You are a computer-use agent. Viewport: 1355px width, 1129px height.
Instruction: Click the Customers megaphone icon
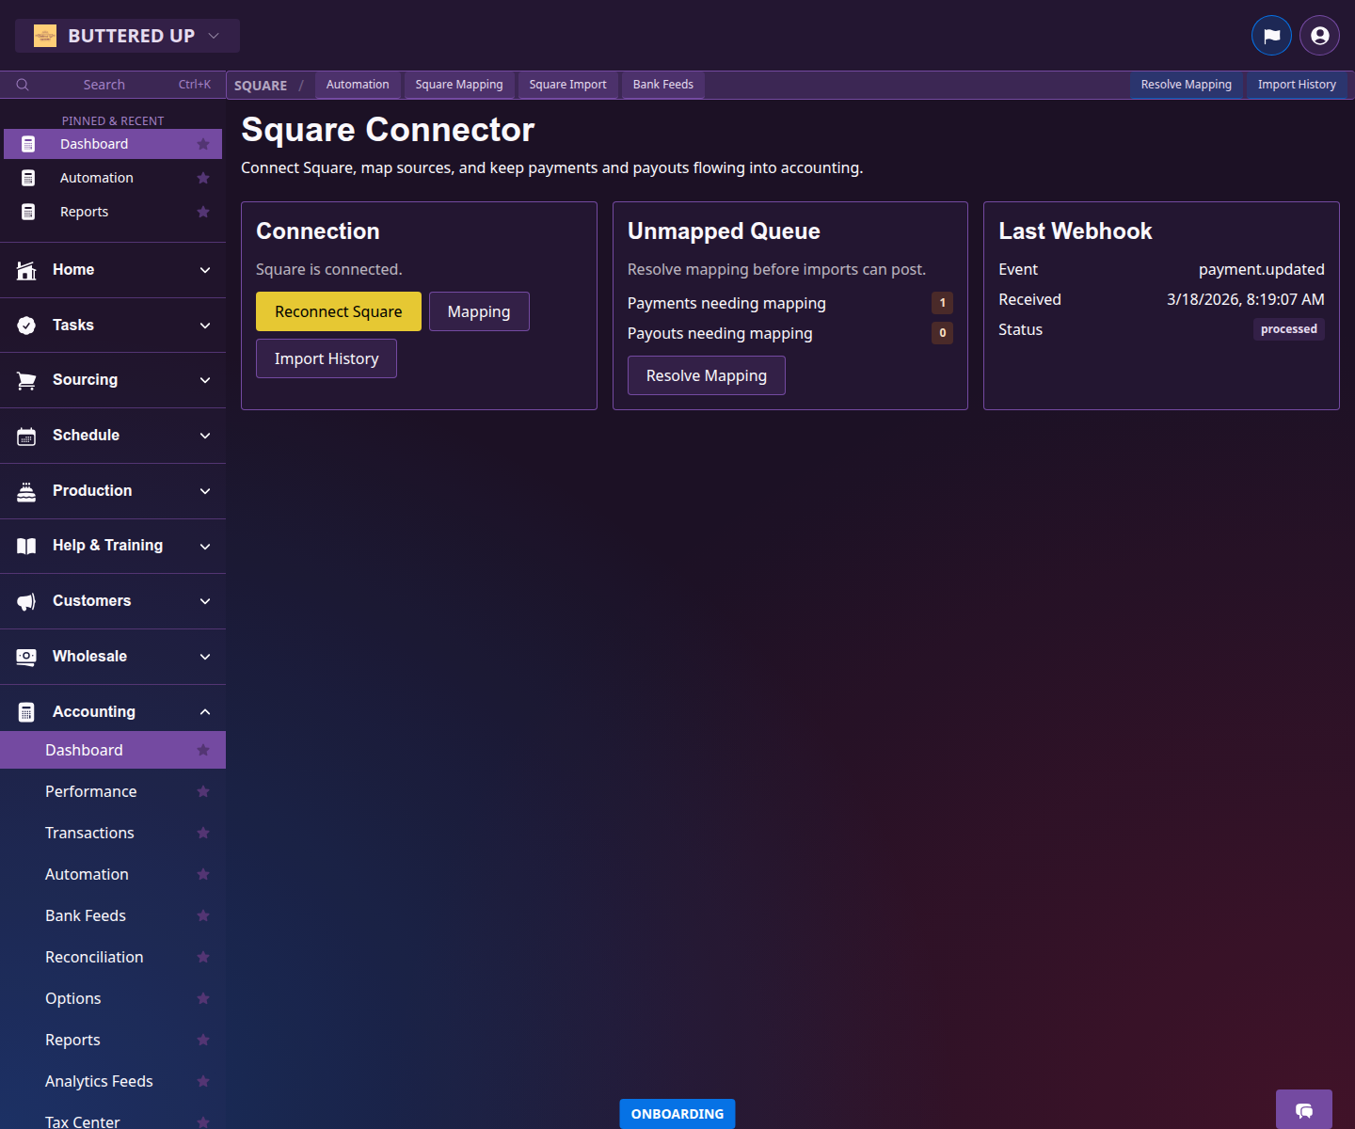click(x=25, y=601)
